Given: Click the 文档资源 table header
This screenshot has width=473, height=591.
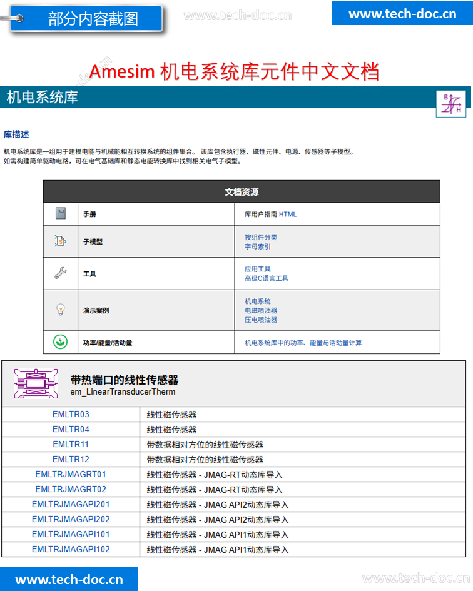Looking at the screenshot, I should 242,192.
